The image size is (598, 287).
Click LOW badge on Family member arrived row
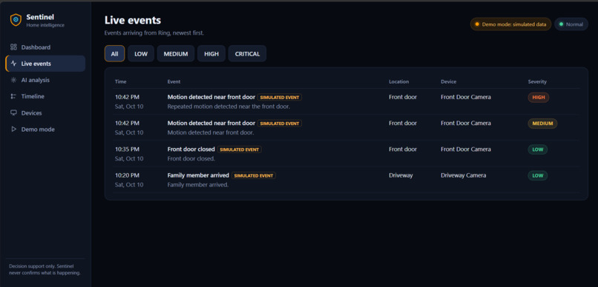pyautogui.click(x=538, y=175)
